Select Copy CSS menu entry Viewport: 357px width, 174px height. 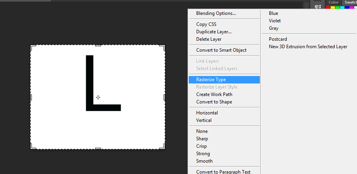pyautogui.click(x=206, y=24)
